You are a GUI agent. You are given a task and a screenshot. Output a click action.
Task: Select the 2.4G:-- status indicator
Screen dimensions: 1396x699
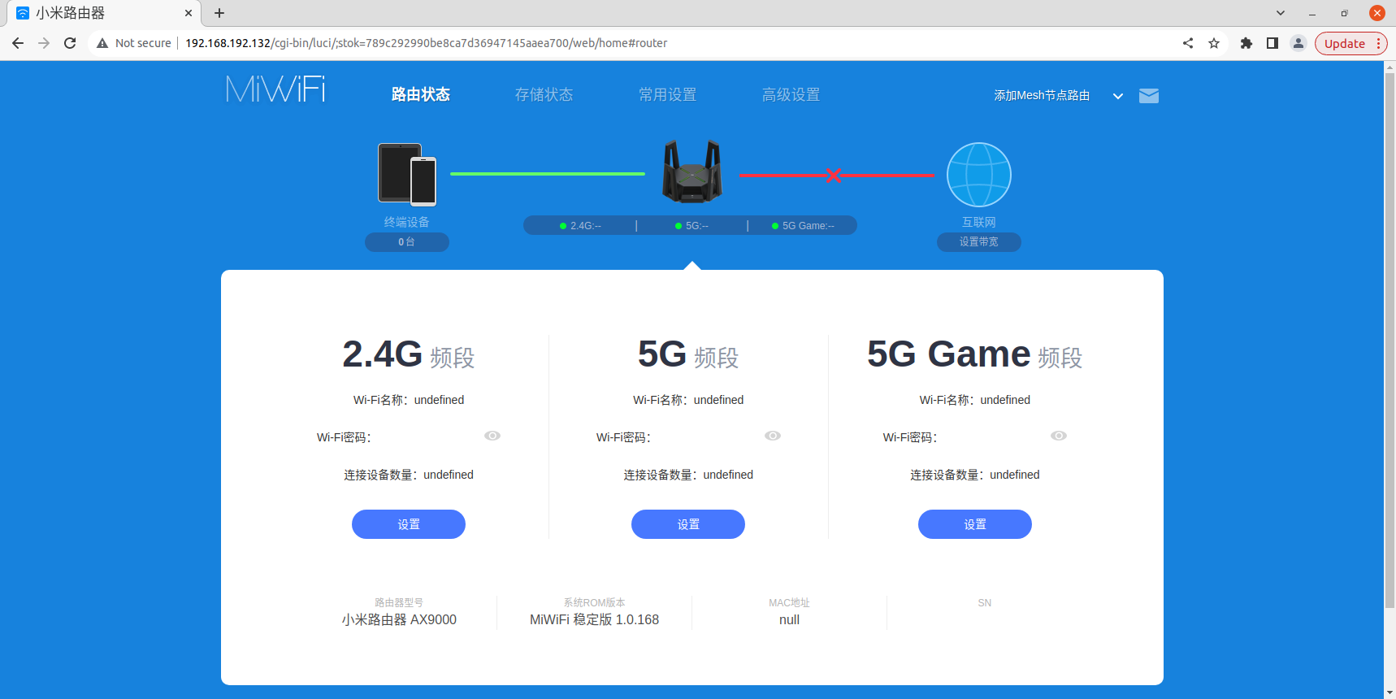[x=580, y=226]
